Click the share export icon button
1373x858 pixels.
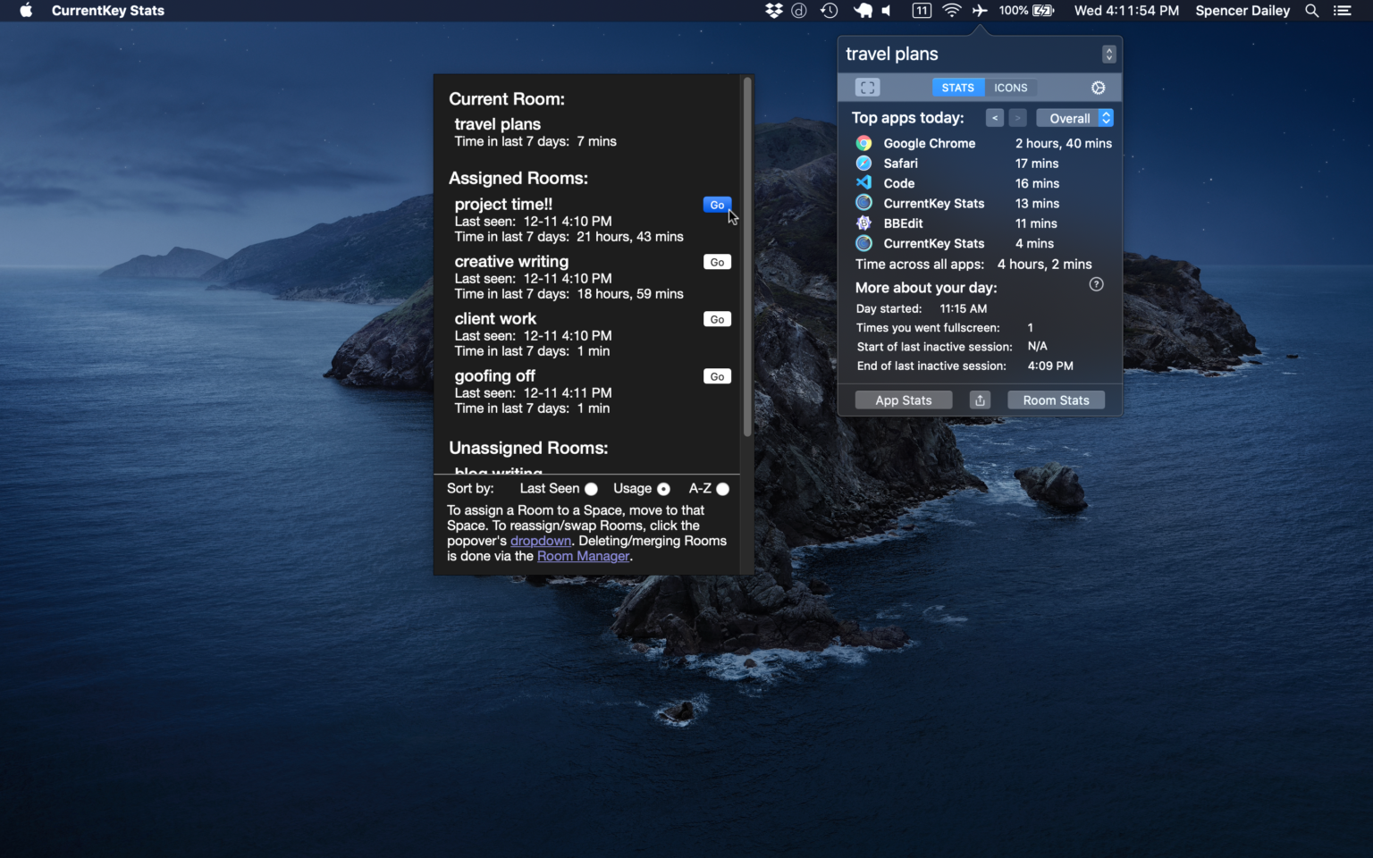980,400
